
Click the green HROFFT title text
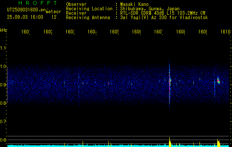(x=38, y=3)
